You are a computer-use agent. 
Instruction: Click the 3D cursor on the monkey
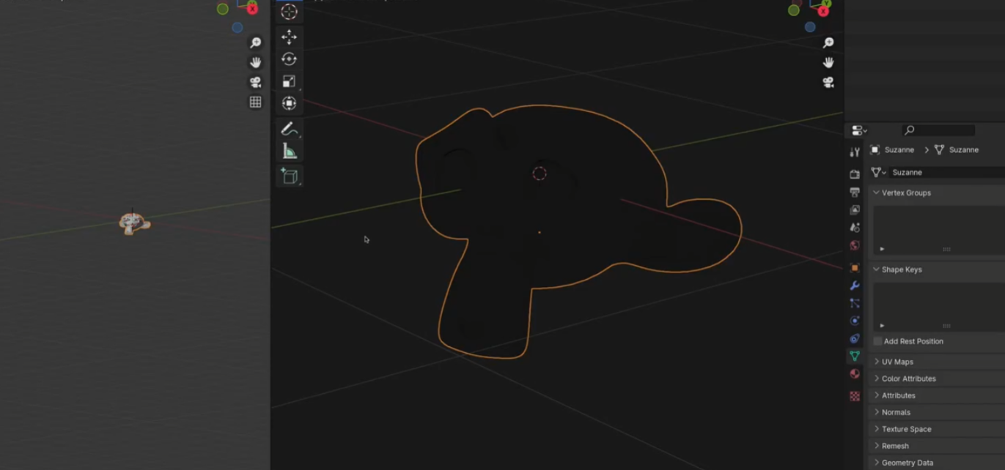(540, 174)
